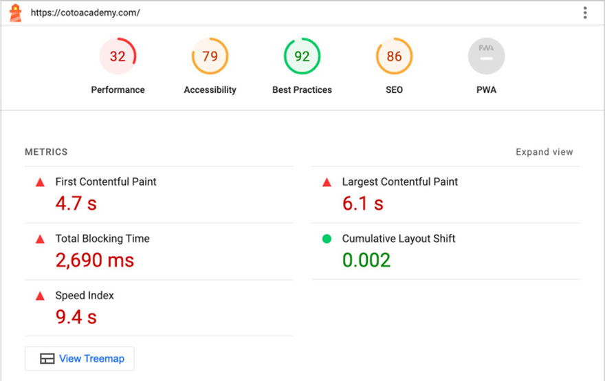
Task: Click the 0.002 value
Action: (x=366, y=260)
